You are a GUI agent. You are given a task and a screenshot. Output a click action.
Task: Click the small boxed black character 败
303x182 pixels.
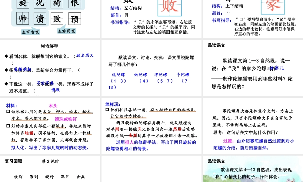(x=57, y=19)
